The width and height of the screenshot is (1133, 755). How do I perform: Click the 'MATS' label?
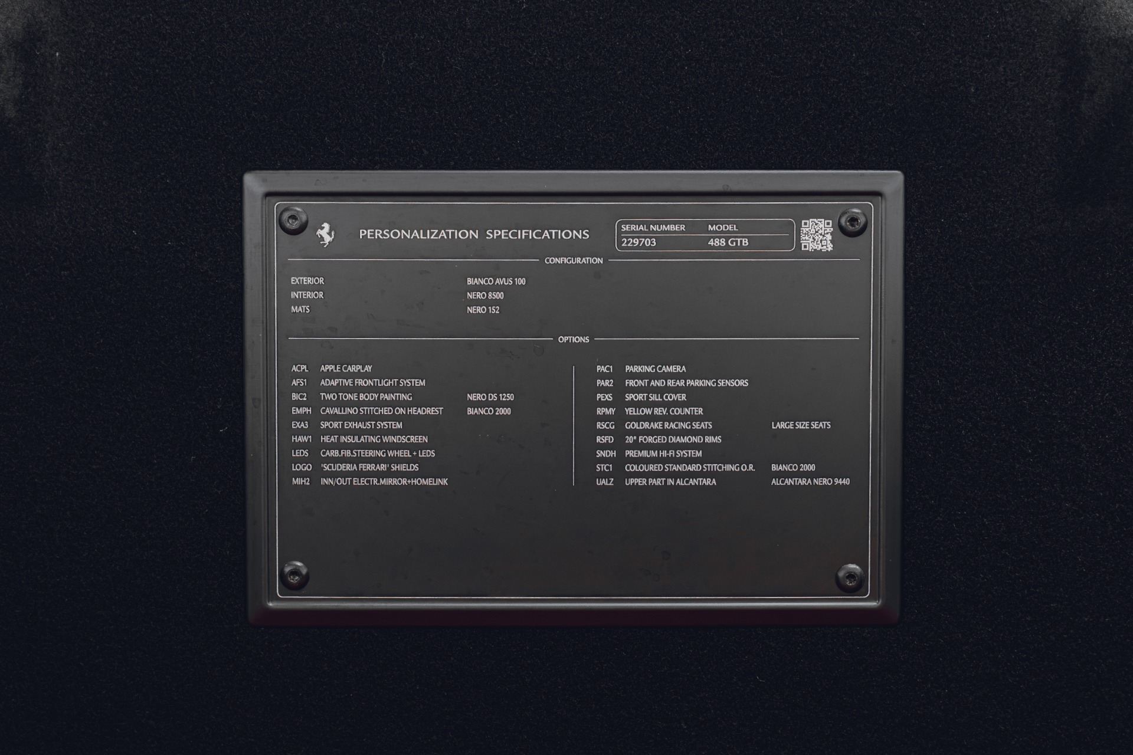[300, 309]
